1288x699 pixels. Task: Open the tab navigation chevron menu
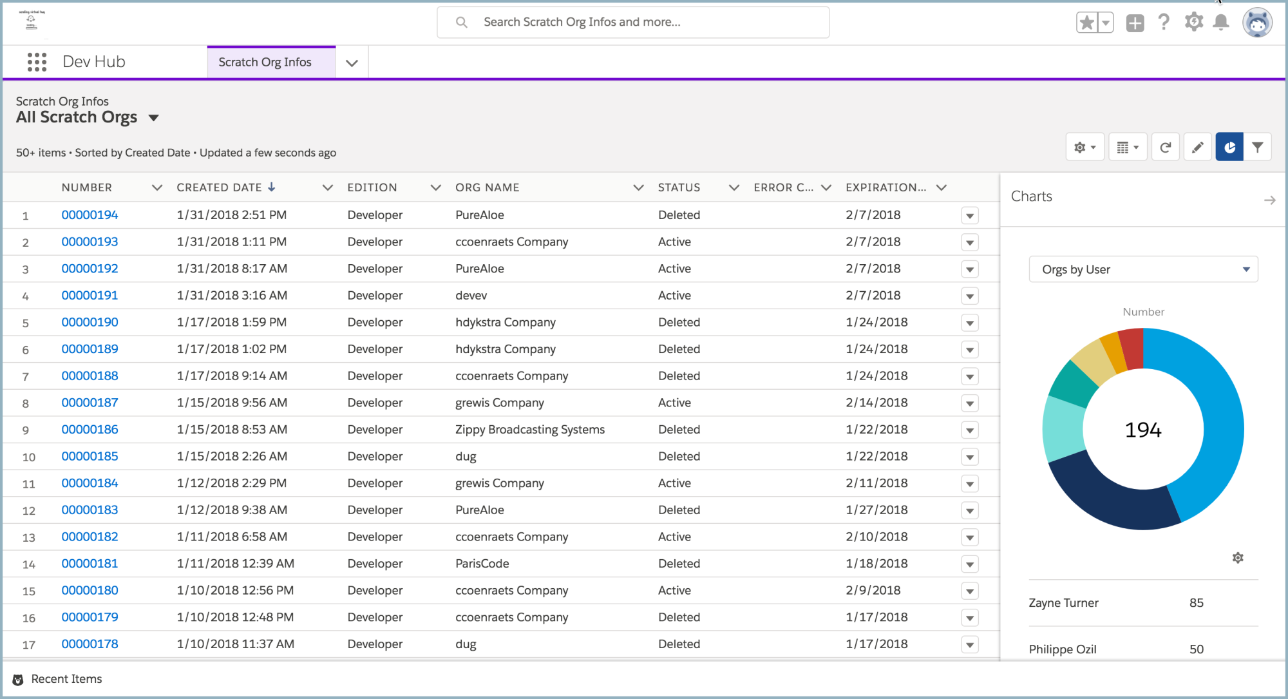point(352,63)
